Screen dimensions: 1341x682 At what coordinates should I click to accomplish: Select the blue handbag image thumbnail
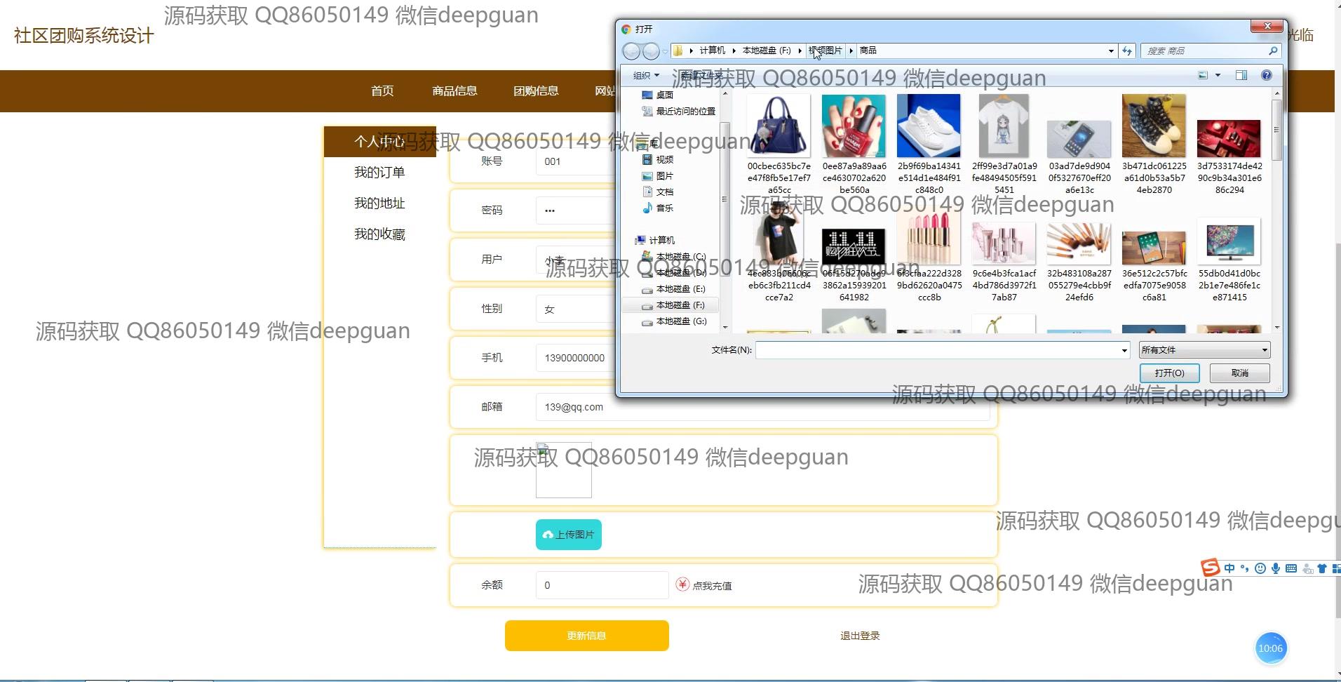click(x=779, y=126)
